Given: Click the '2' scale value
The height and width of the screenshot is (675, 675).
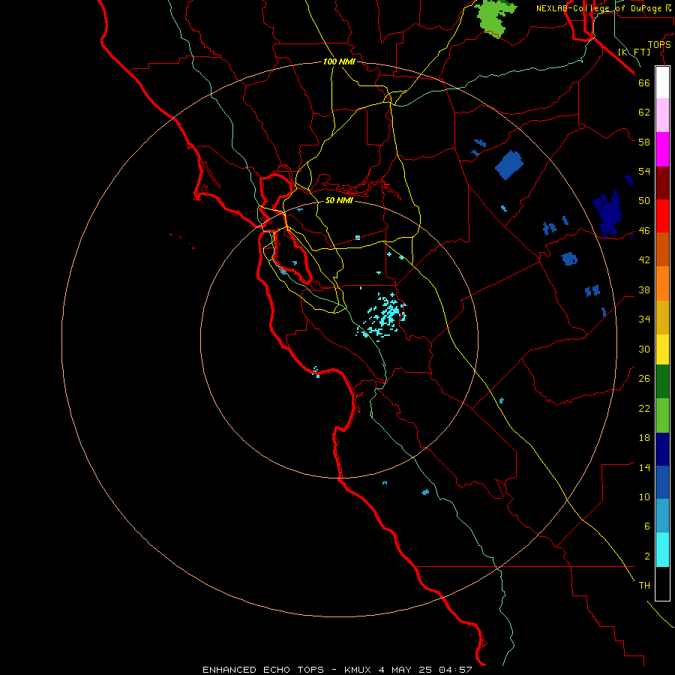Looking at the screenshot, I should click(x=647, y=556).
